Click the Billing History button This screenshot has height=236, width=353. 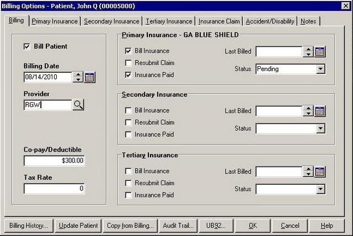(x=29, y=226)
